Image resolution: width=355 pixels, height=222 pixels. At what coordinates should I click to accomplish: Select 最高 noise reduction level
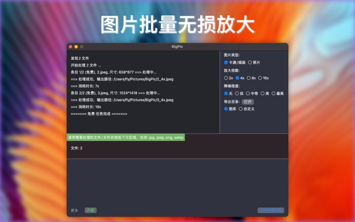tap(274, 93)
